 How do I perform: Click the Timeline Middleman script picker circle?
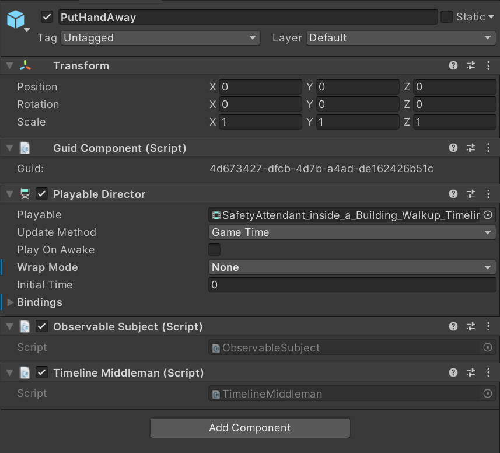click(x=488, y=394)
